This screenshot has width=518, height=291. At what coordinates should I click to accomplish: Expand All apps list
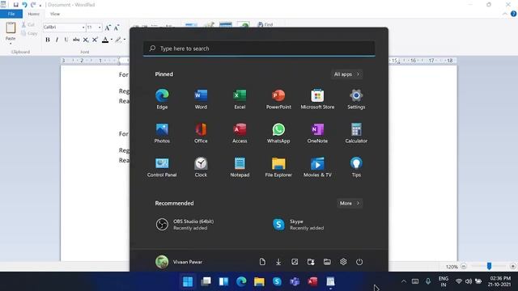coord(346,74)
